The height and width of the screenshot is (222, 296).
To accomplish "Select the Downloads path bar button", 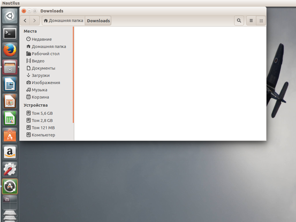I will pyautogui.click(x=98, y=21).
